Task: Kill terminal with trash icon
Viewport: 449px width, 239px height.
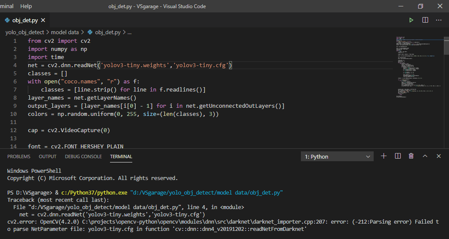Action: click(411, 156)
